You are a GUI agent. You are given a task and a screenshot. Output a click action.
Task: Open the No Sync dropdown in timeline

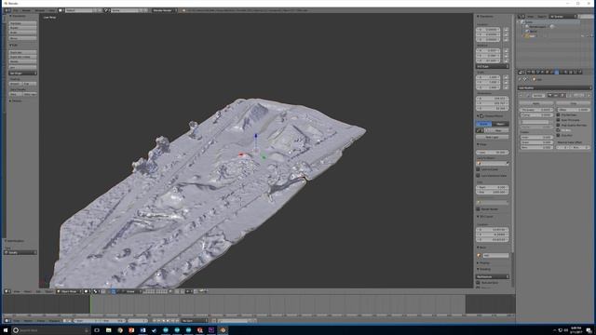pos(194,320)
